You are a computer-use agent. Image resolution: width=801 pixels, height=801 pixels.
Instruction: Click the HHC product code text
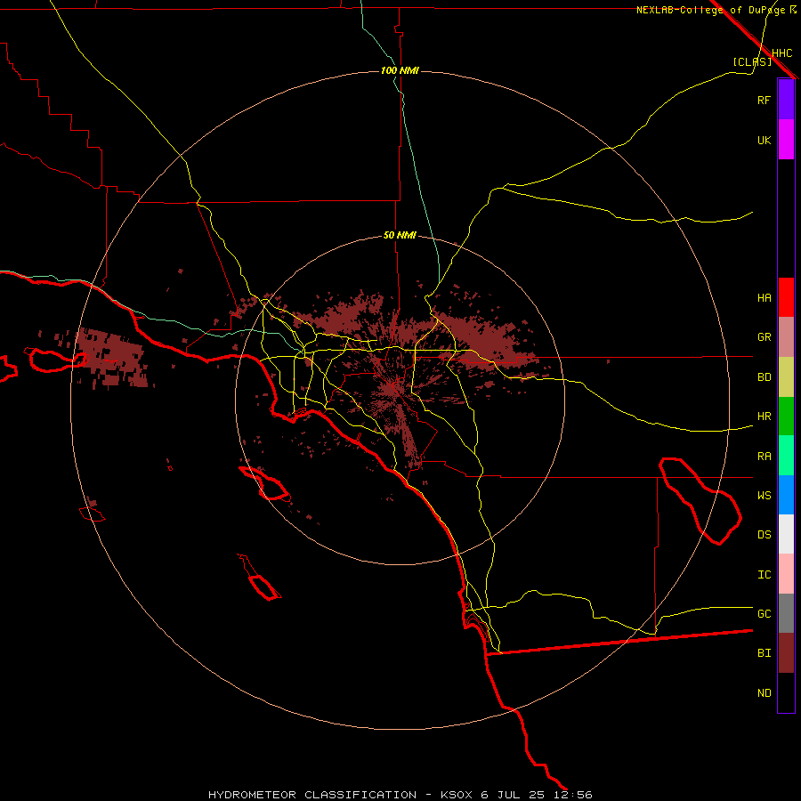pos(781,53)
